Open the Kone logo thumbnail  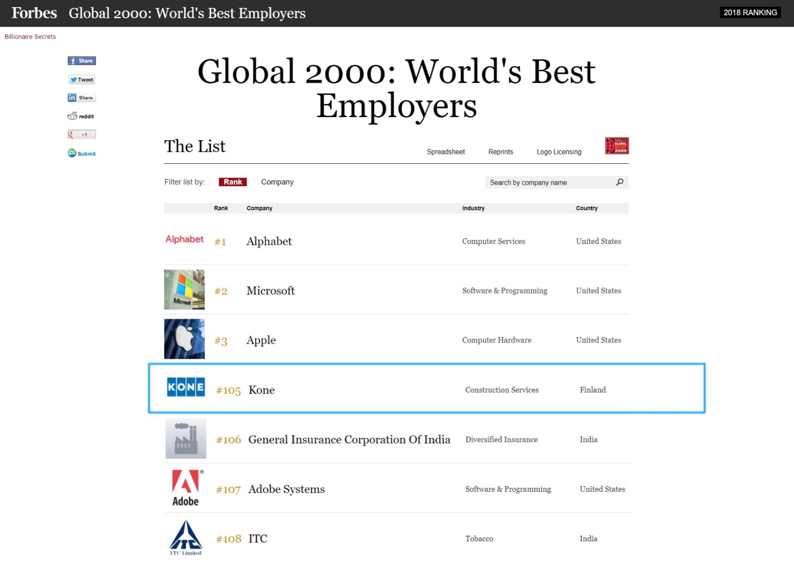coord(186,387)
